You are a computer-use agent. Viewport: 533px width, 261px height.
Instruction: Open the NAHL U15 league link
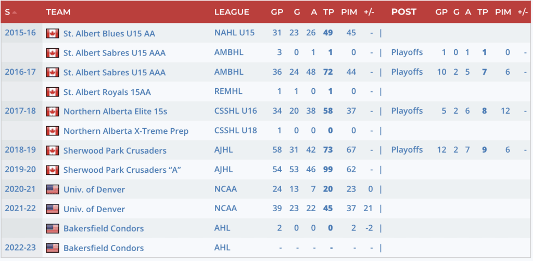234,33
